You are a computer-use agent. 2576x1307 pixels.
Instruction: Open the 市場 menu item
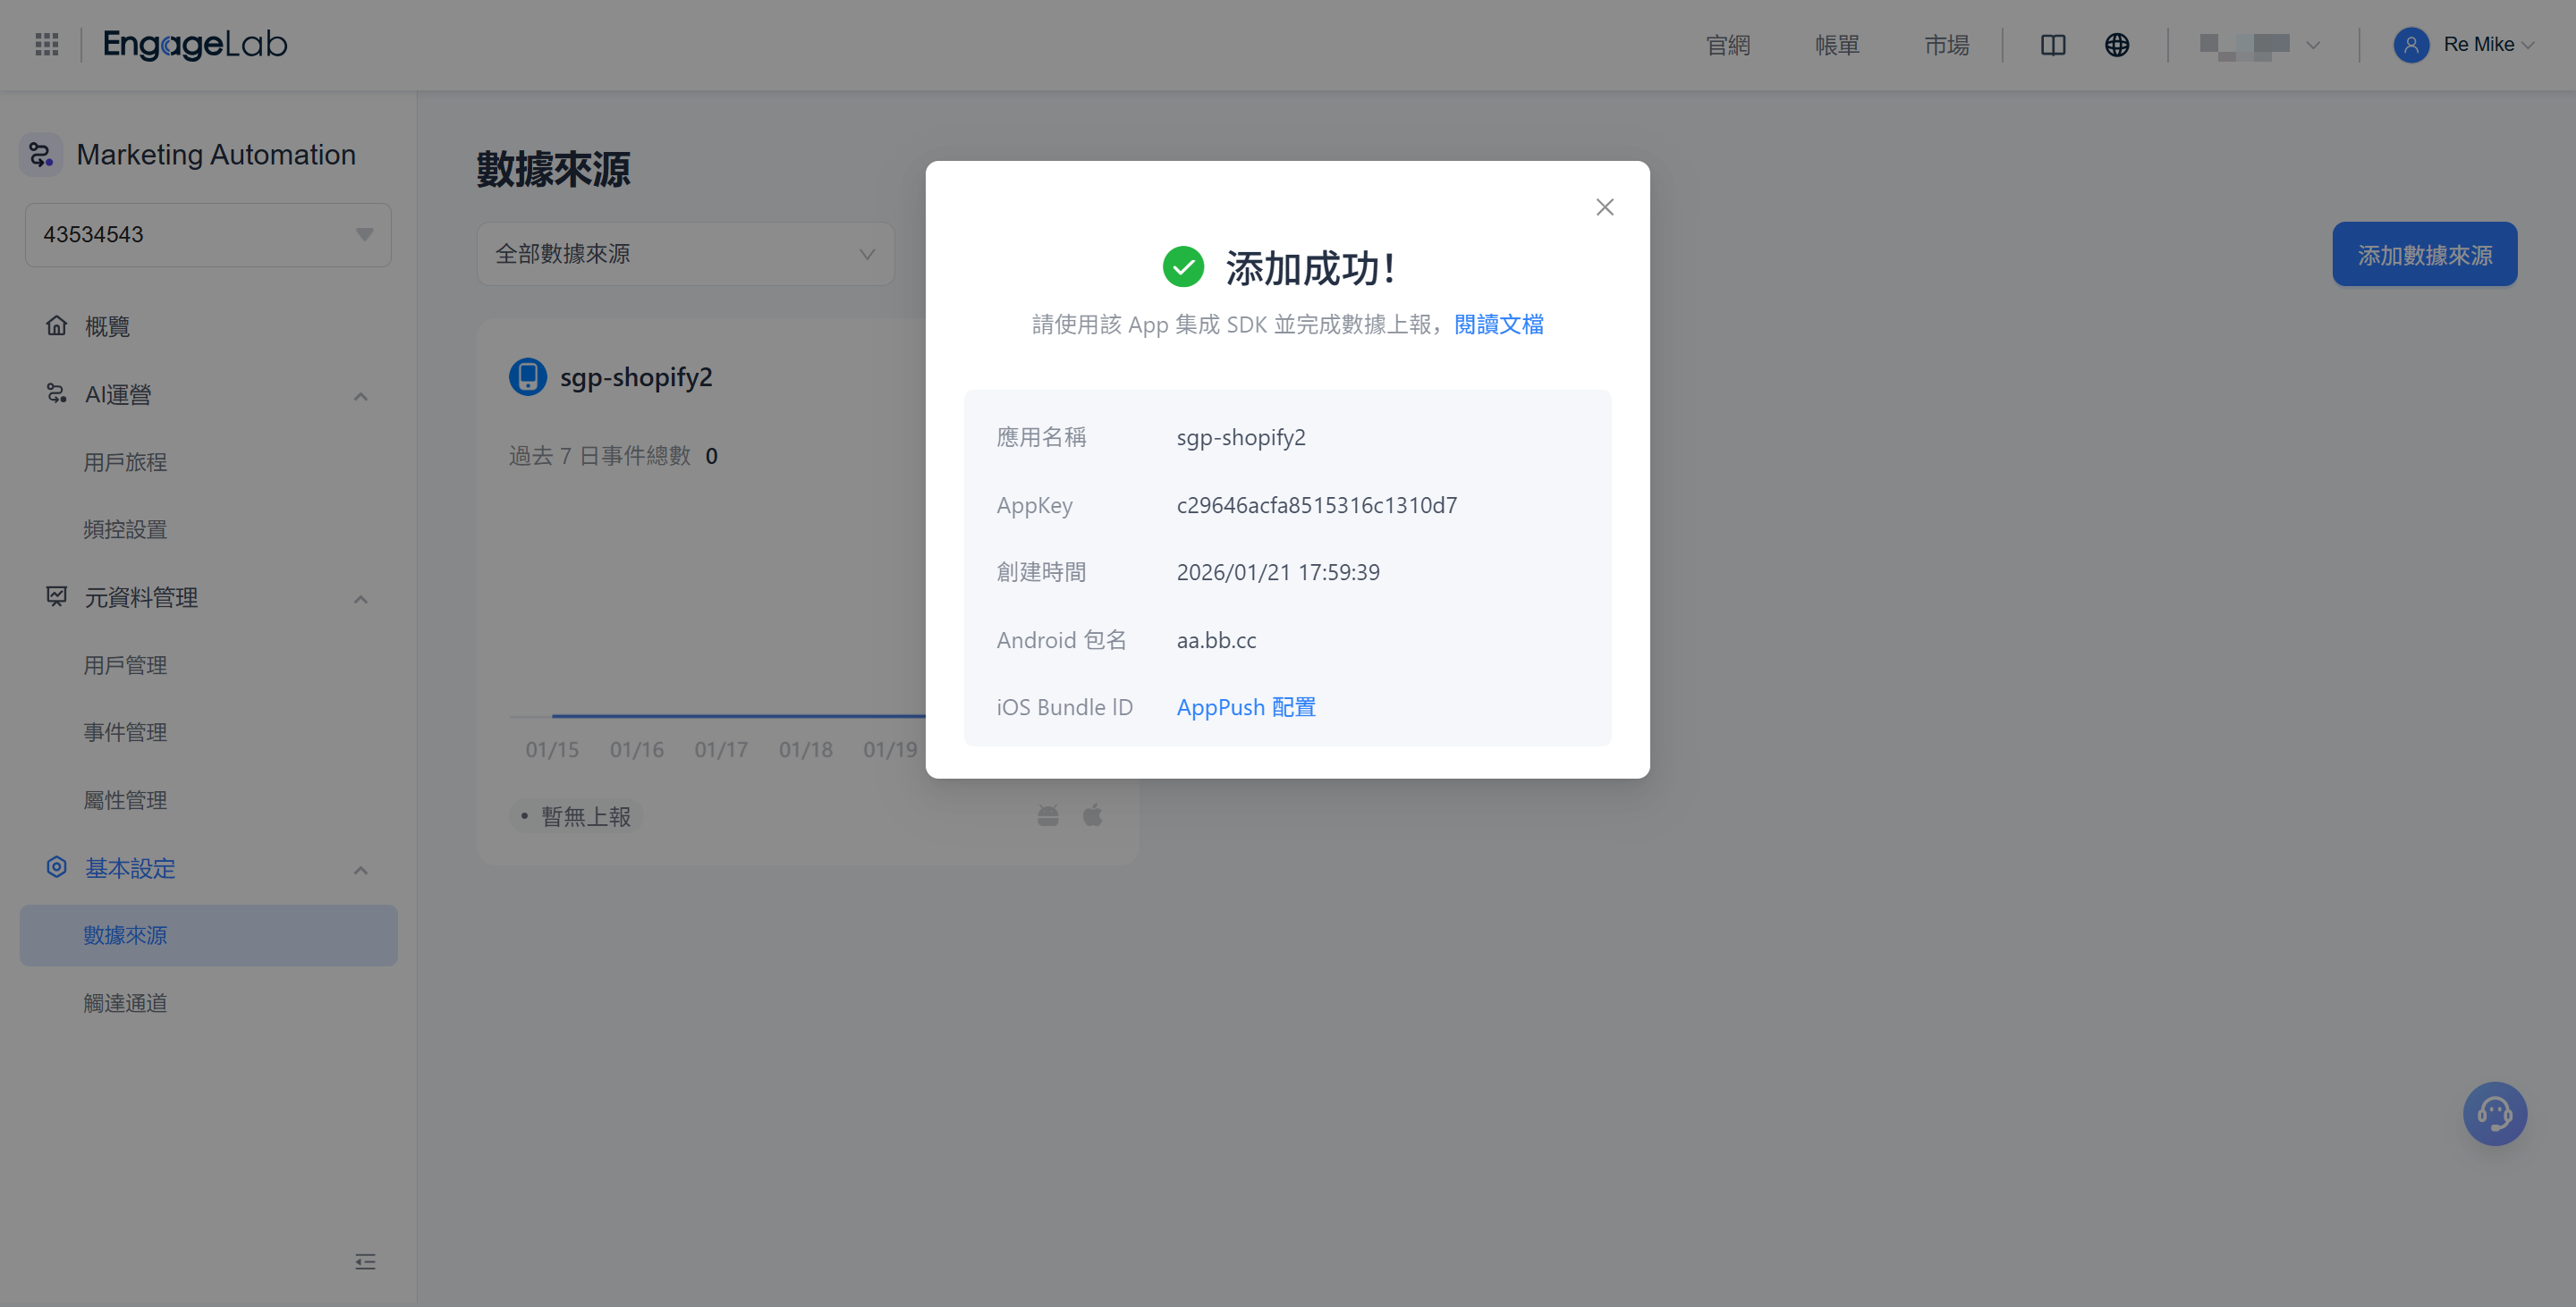point(1945,45)
